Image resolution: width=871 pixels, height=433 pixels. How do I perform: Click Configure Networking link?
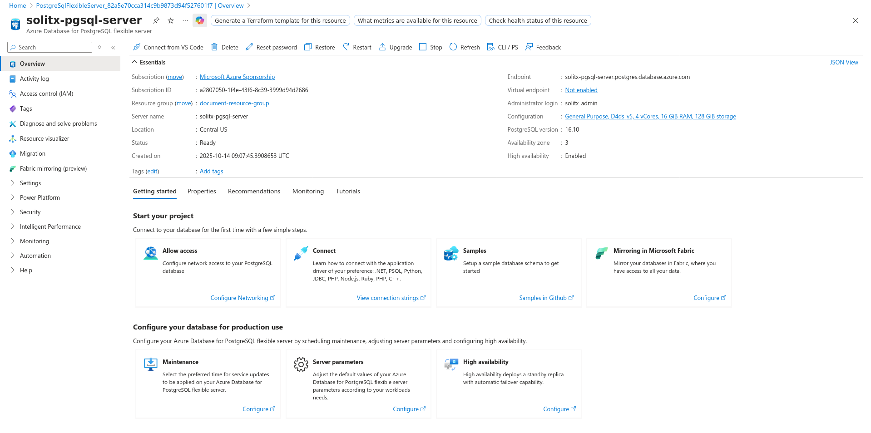pos(242,298)
